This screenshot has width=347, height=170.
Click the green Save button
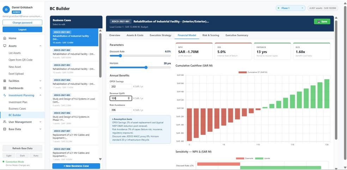point(322,21)
